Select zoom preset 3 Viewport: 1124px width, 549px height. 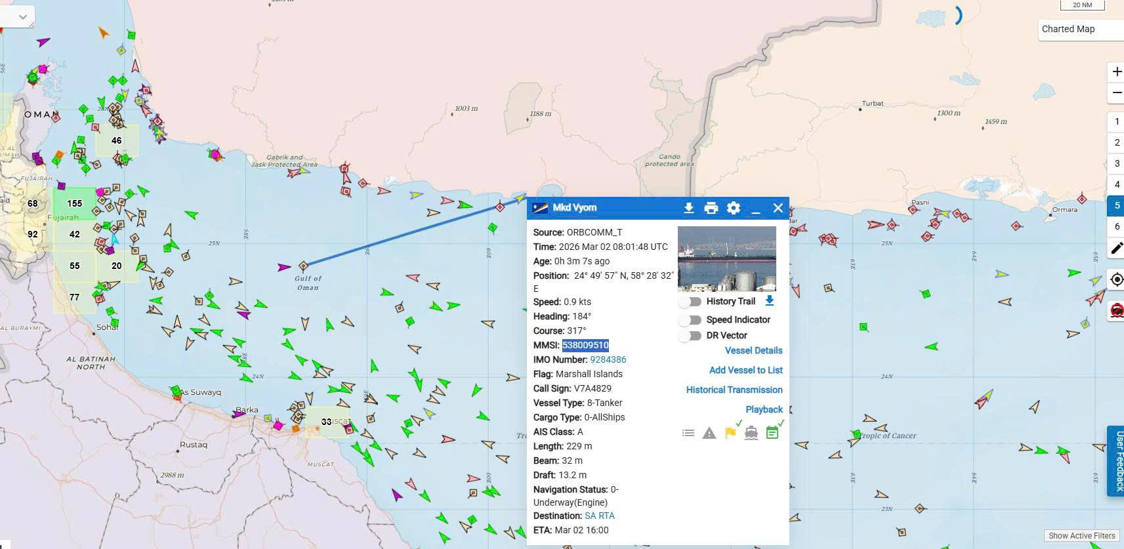pyautogui.click(x=1116, y=163)
